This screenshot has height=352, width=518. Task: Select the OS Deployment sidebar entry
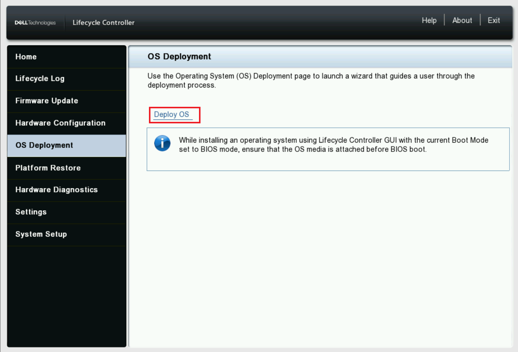tap(45, 145)
